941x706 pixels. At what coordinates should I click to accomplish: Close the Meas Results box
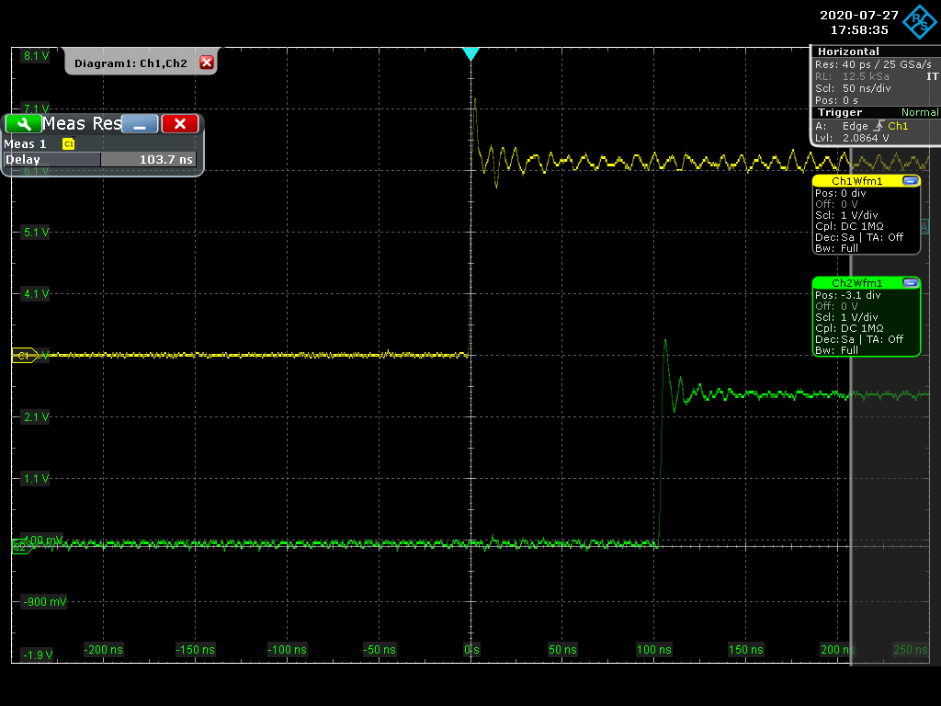point(180,124)
